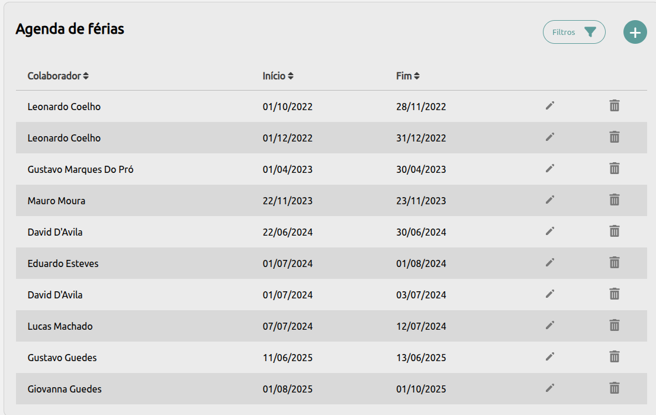Edit Eduardo Esteves's vacation entry
This screenshot has height=415, width=656.
coord(550,263)
